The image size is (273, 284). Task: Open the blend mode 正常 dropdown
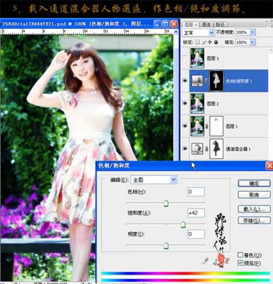click(x=198, y=32)
